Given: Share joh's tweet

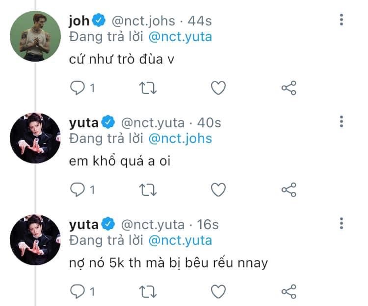Looking at the screenshot, I should click(x=289, y=88).
